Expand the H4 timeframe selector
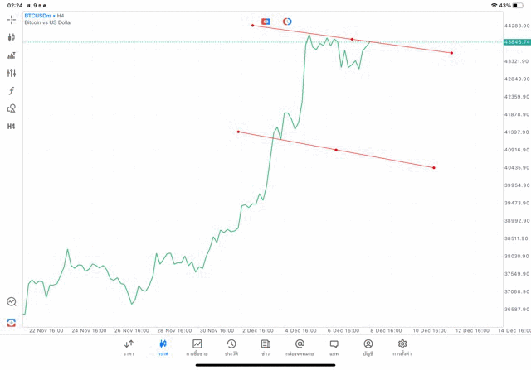This screenshot has height=370, width=531. (x=11, y=127)
